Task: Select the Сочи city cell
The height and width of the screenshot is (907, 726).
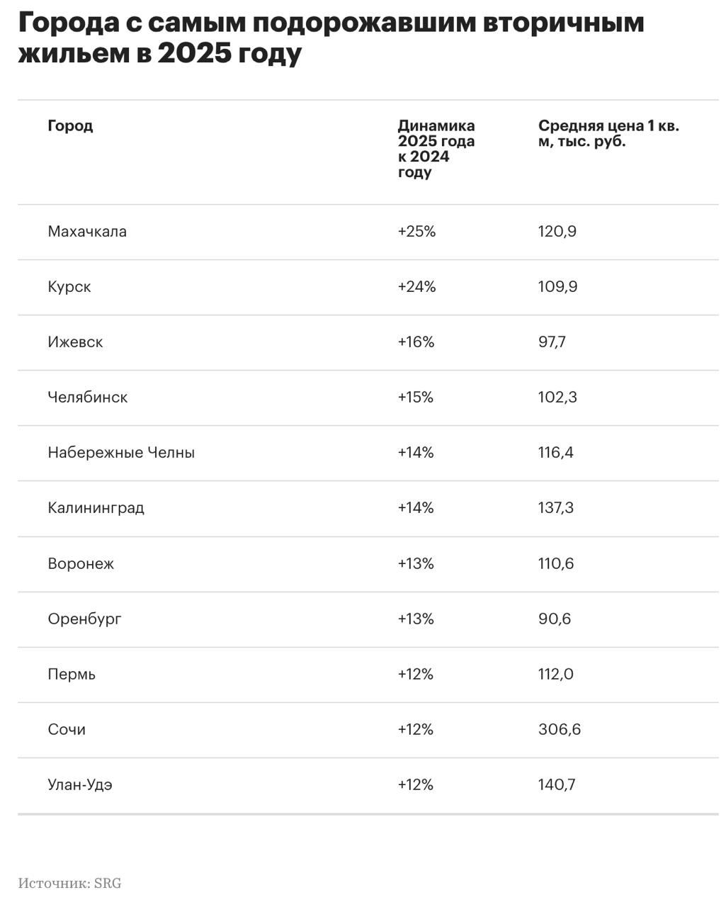Action: coord(67,730)
